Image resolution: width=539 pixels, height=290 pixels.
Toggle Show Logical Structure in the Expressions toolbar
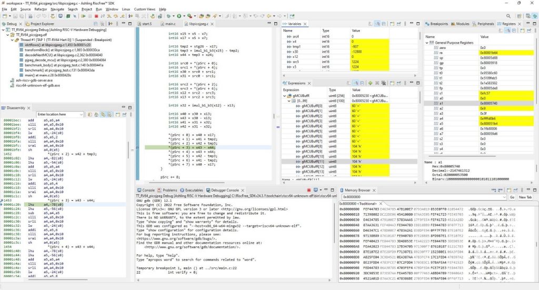(356, 83)
